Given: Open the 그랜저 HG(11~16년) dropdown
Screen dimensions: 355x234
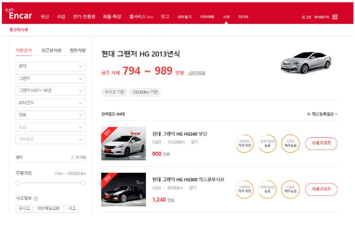Looking at the screenshot, I should 51,91.
